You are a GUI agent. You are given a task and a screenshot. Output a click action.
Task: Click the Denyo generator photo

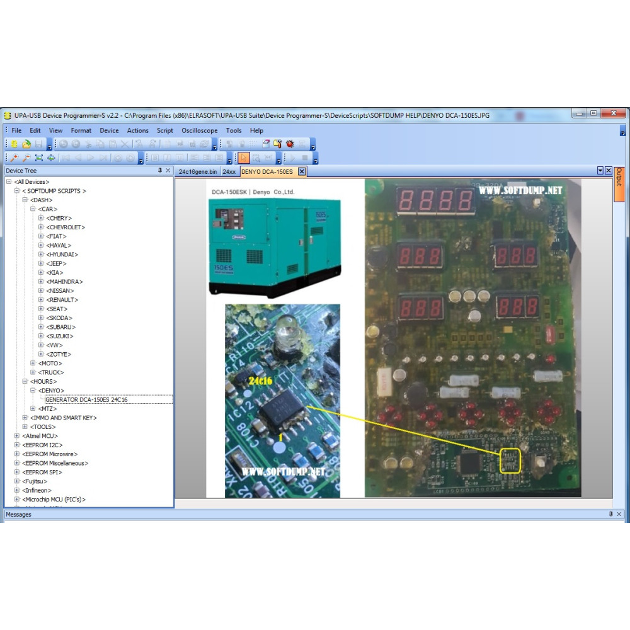pyautogui.click(x=275, y=248)
